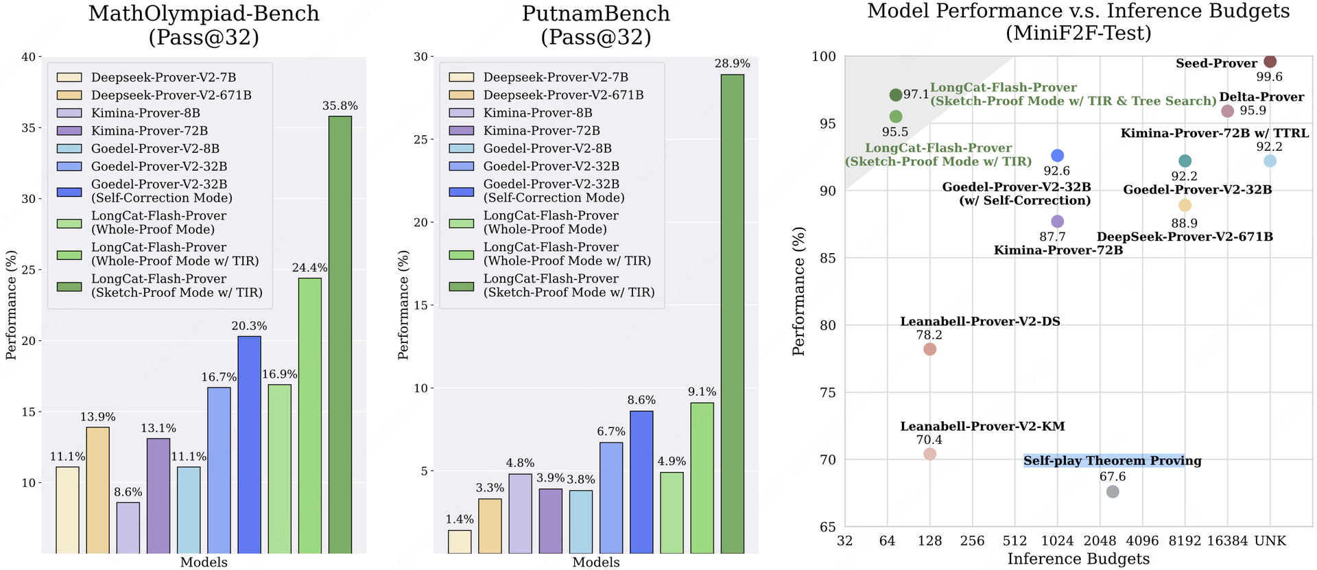Click the 28.9% bar in PutnamBench chart
Image resolution: width=1317 pixels, height=570 pixels.
(733, 314)
